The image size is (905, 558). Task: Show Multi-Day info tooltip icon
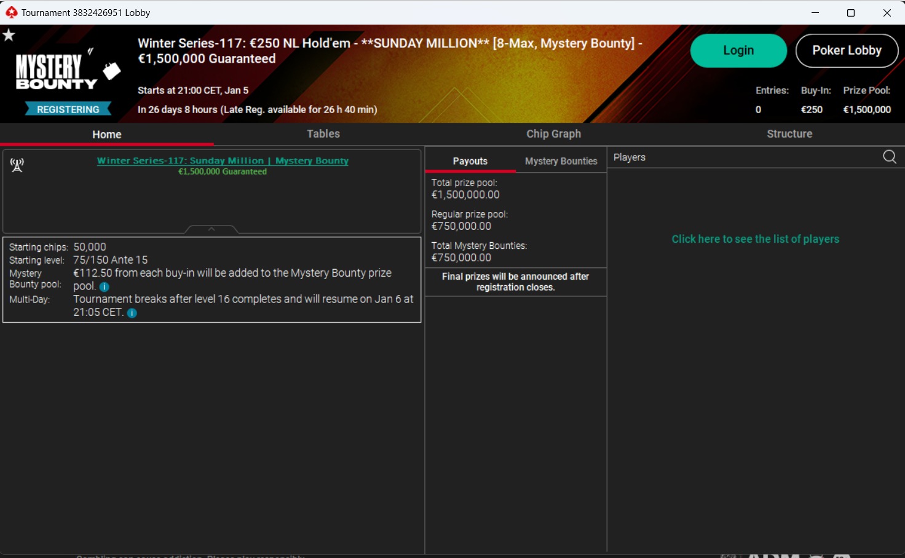pyautogui.click(x=132, y=313)
